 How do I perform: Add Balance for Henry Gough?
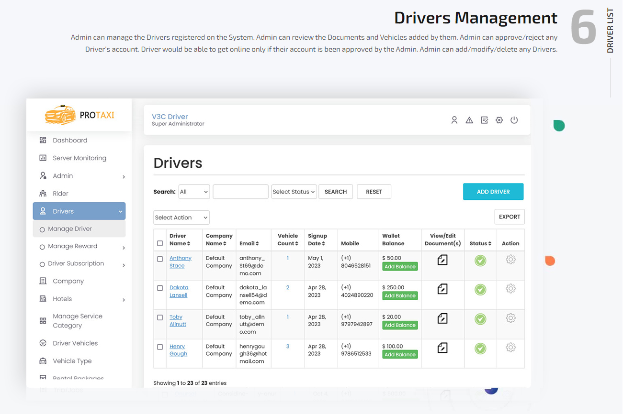point(400,355)
